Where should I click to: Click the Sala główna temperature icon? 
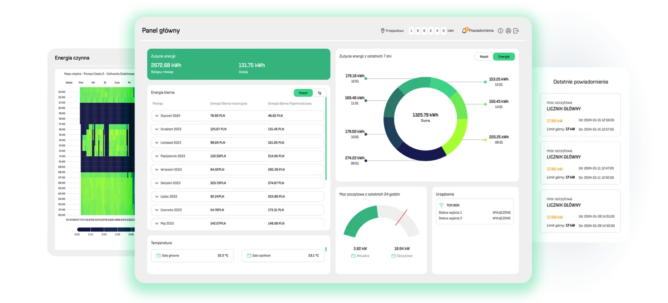[157, 256]
